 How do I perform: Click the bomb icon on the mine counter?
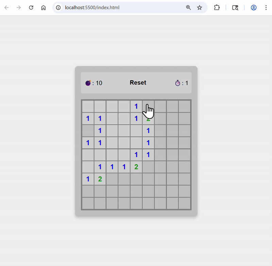click(88, 83)
